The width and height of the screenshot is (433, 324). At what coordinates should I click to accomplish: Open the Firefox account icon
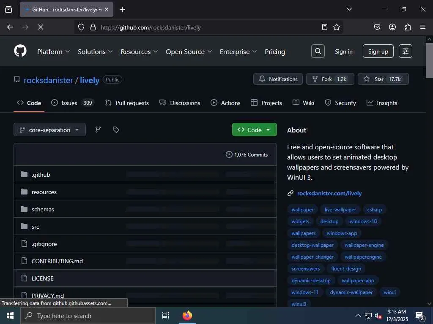[x=392, y=27]
